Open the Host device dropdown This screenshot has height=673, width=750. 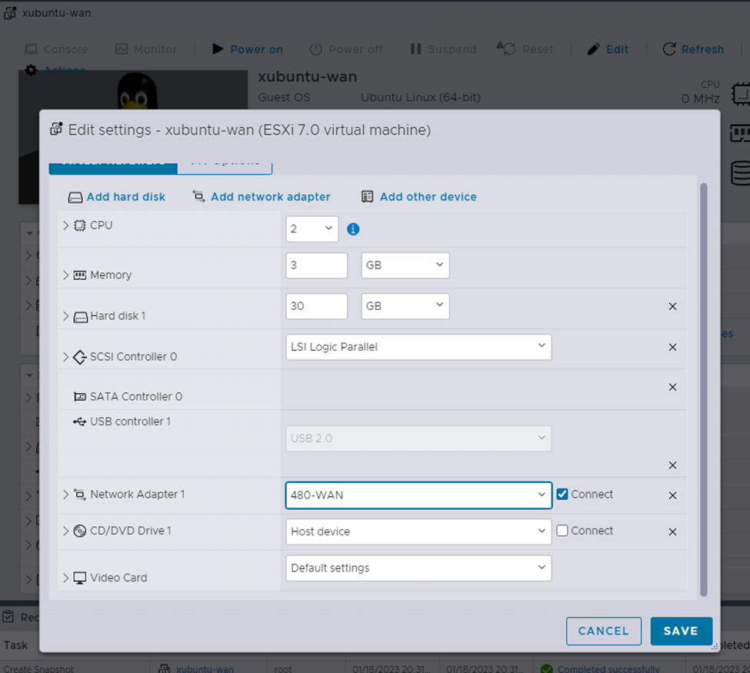pyautogui.click(x=418, y=531)
